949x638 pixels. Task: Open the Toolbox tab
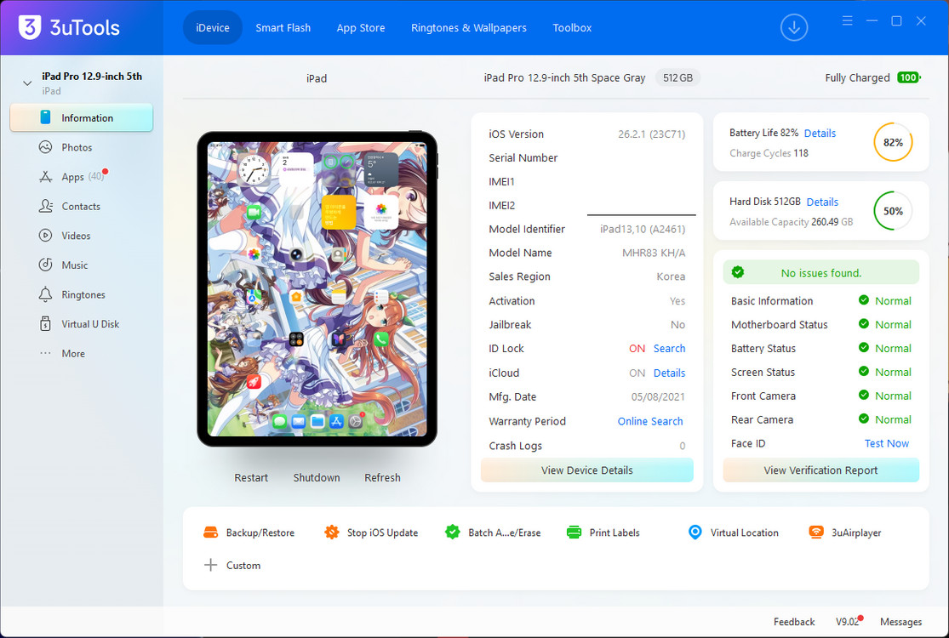(x=572, y=27)
